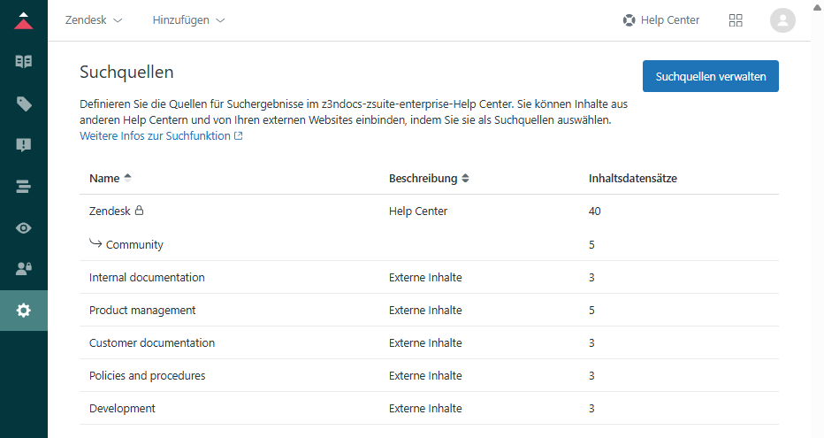Screen dimensions: 824x438
Task: Select the Community sub-source row
Action: 134,245
